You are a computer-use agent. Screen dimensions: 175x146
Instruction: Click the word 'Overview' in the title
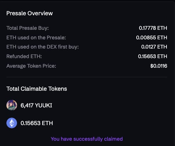(40, 13)
